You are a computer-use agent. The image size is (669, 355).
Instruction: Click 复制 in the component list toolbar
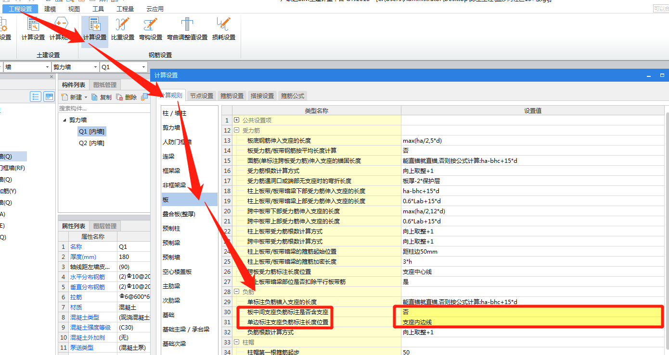point(102,97)
